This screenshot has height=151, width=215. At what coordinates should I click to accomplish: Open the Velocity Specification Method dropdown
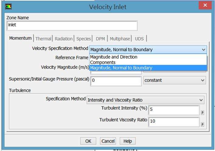148,49
